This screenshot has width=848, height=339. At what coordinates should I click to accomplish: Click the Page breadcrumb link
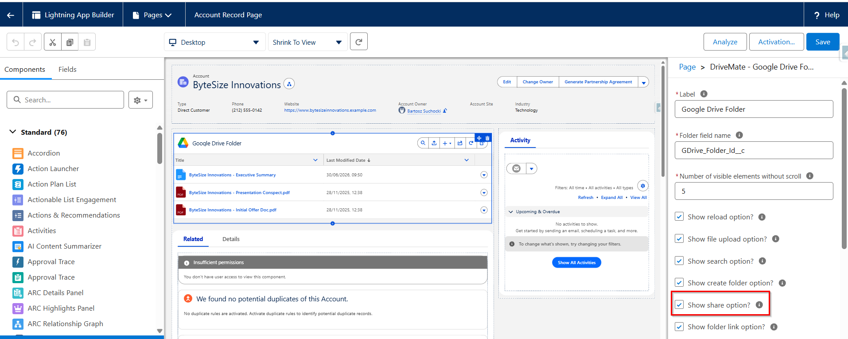click(x=687, y=67)
